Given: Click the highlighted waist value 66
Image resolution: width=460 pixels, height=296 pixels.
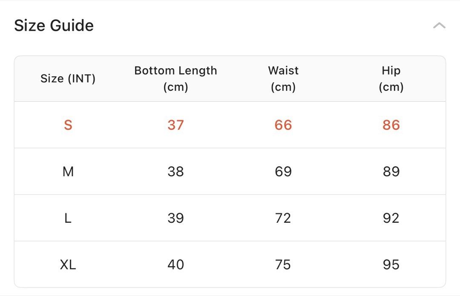Looking at the screenshot, I should click(x=283, y=125).
